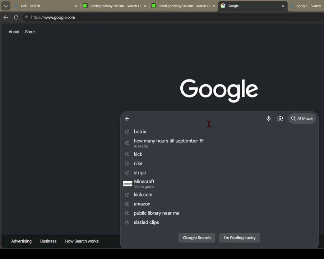This screenshot has height=259, width=324.
Task: Click clock icon beside public library
Action: tap(127, 213)
